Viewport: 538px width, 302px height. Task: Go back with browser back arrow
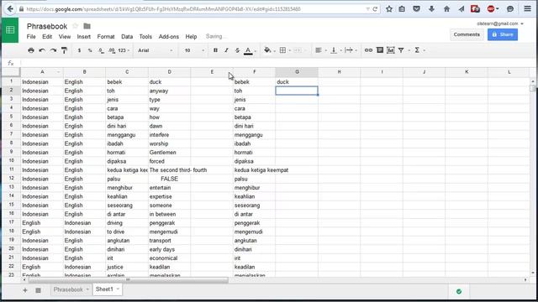click(10, 9)
